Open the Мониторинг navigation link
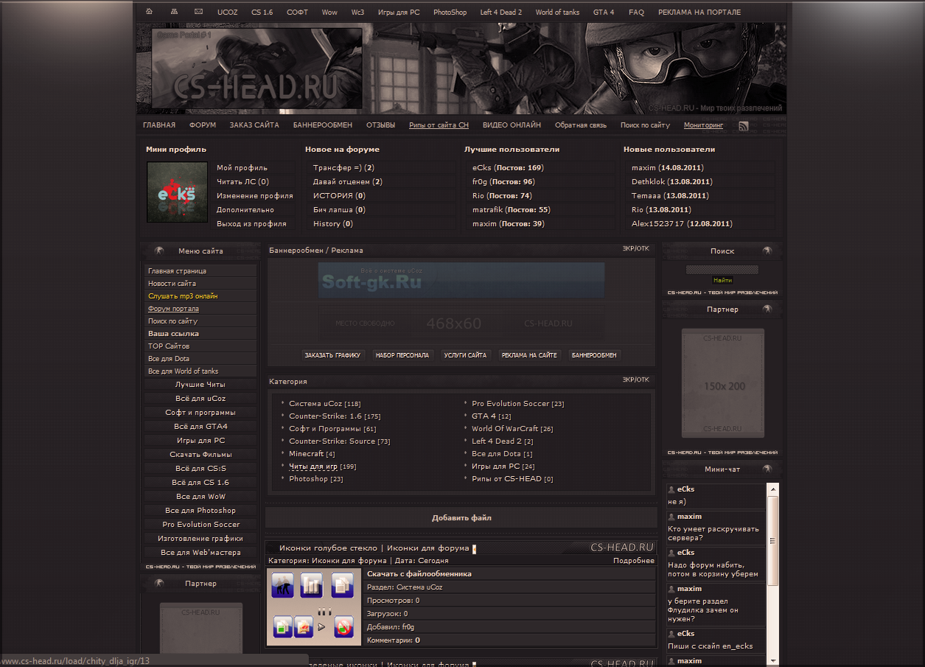The image size is (925, 667). pyautogui.click(x=703, y=125)
